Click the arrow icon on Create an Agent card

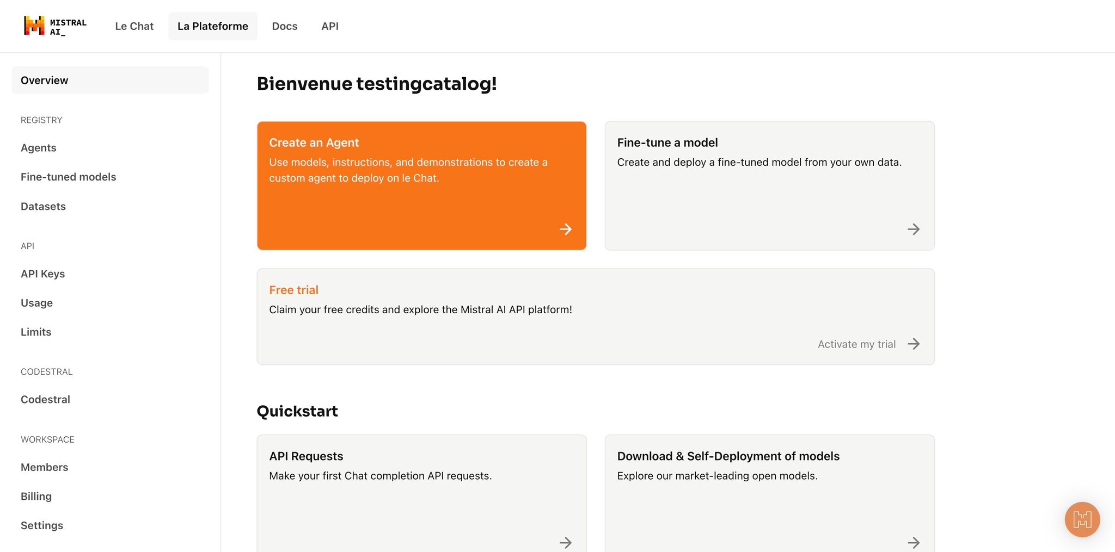566,230
